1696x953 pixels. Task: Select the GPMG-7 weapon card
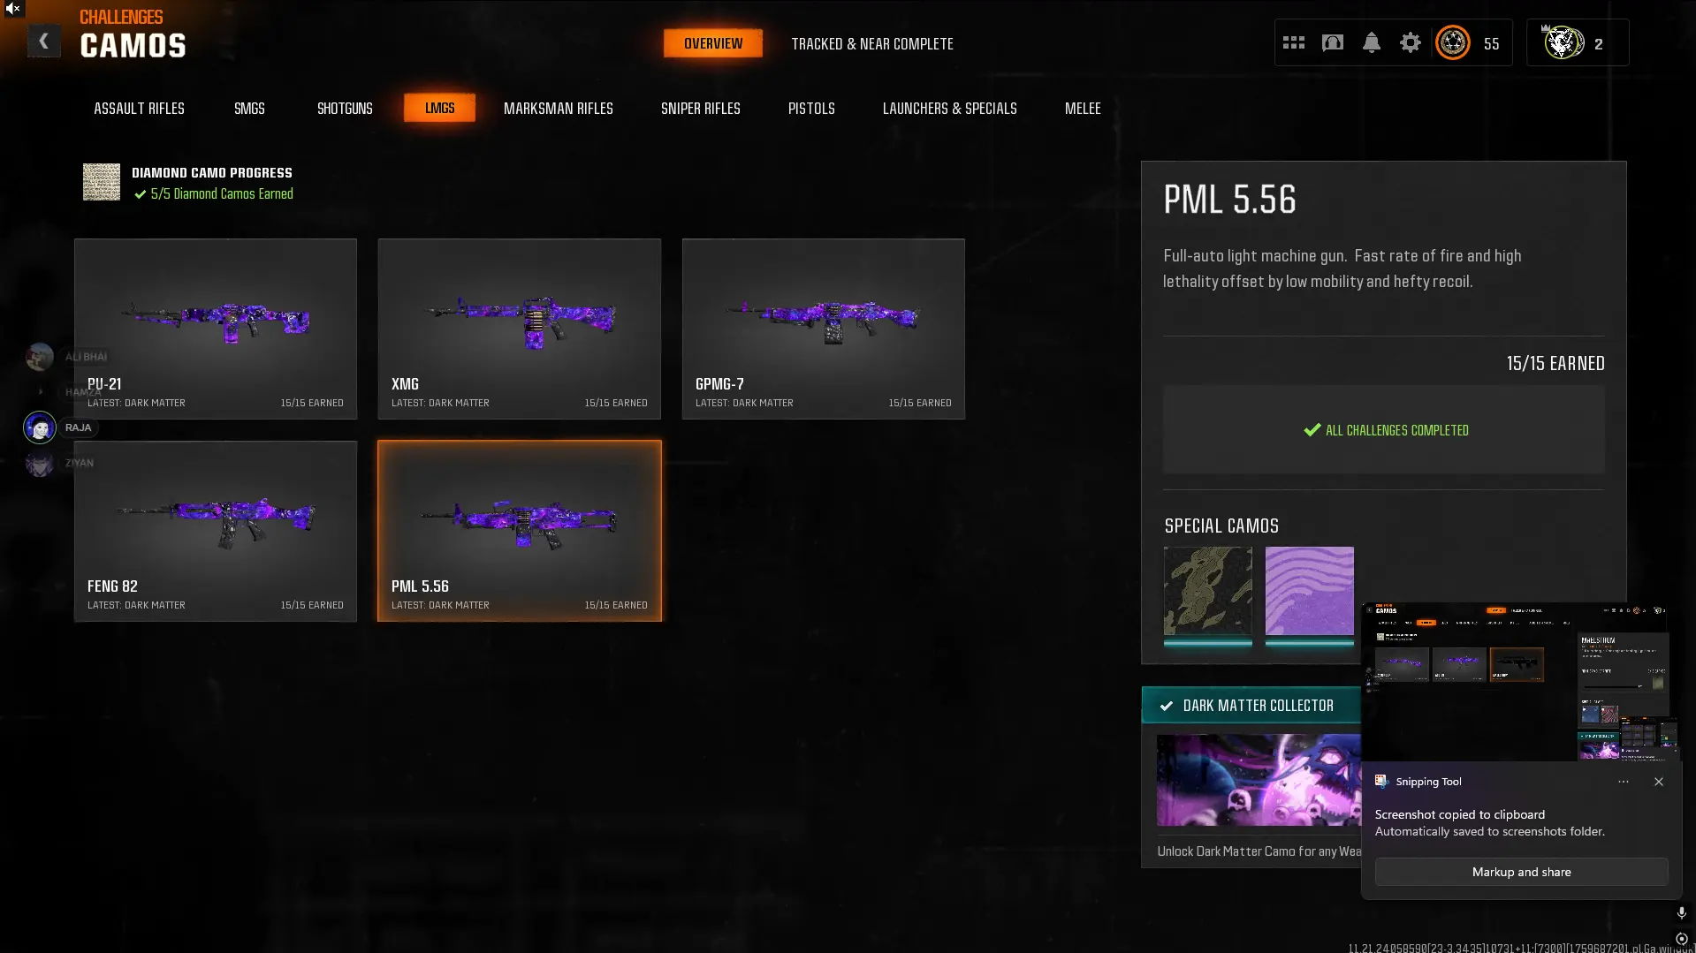pos(823,329)
